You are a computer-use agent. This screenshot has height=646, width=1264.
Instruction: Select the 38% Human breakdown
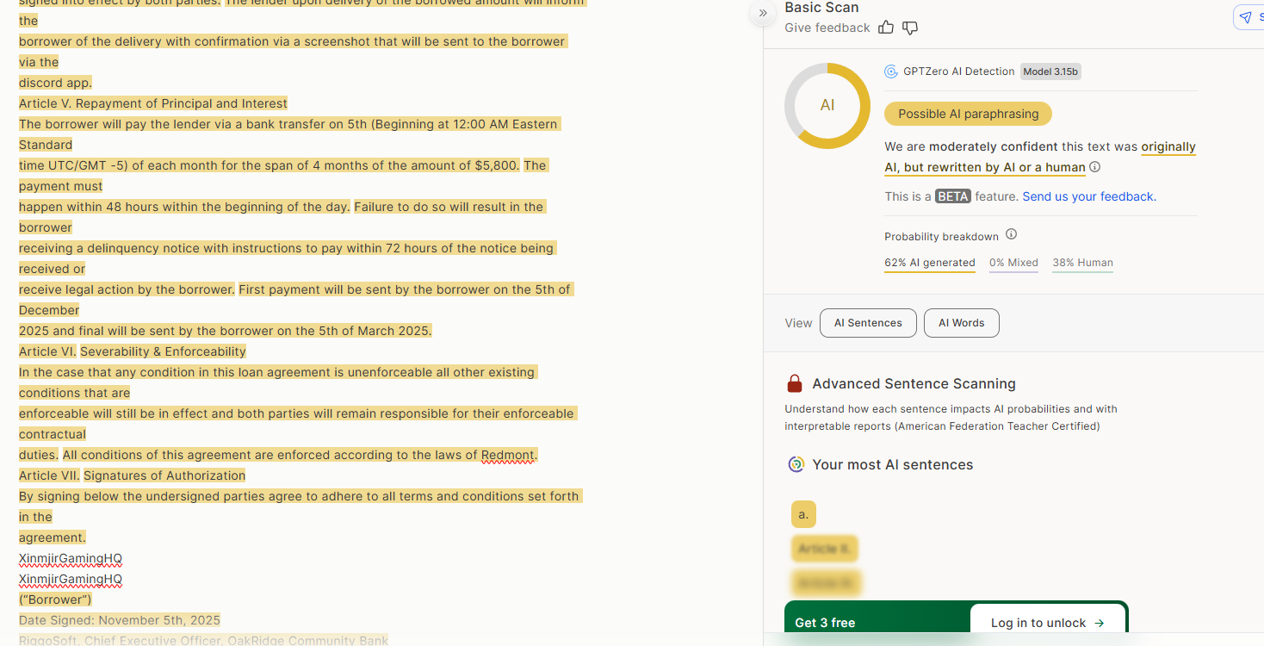point(1082,263)
